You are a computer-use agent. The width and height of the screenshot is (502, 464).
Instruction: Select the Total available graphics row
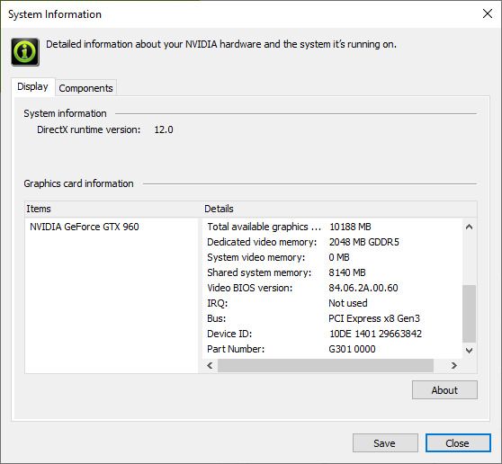333,227
